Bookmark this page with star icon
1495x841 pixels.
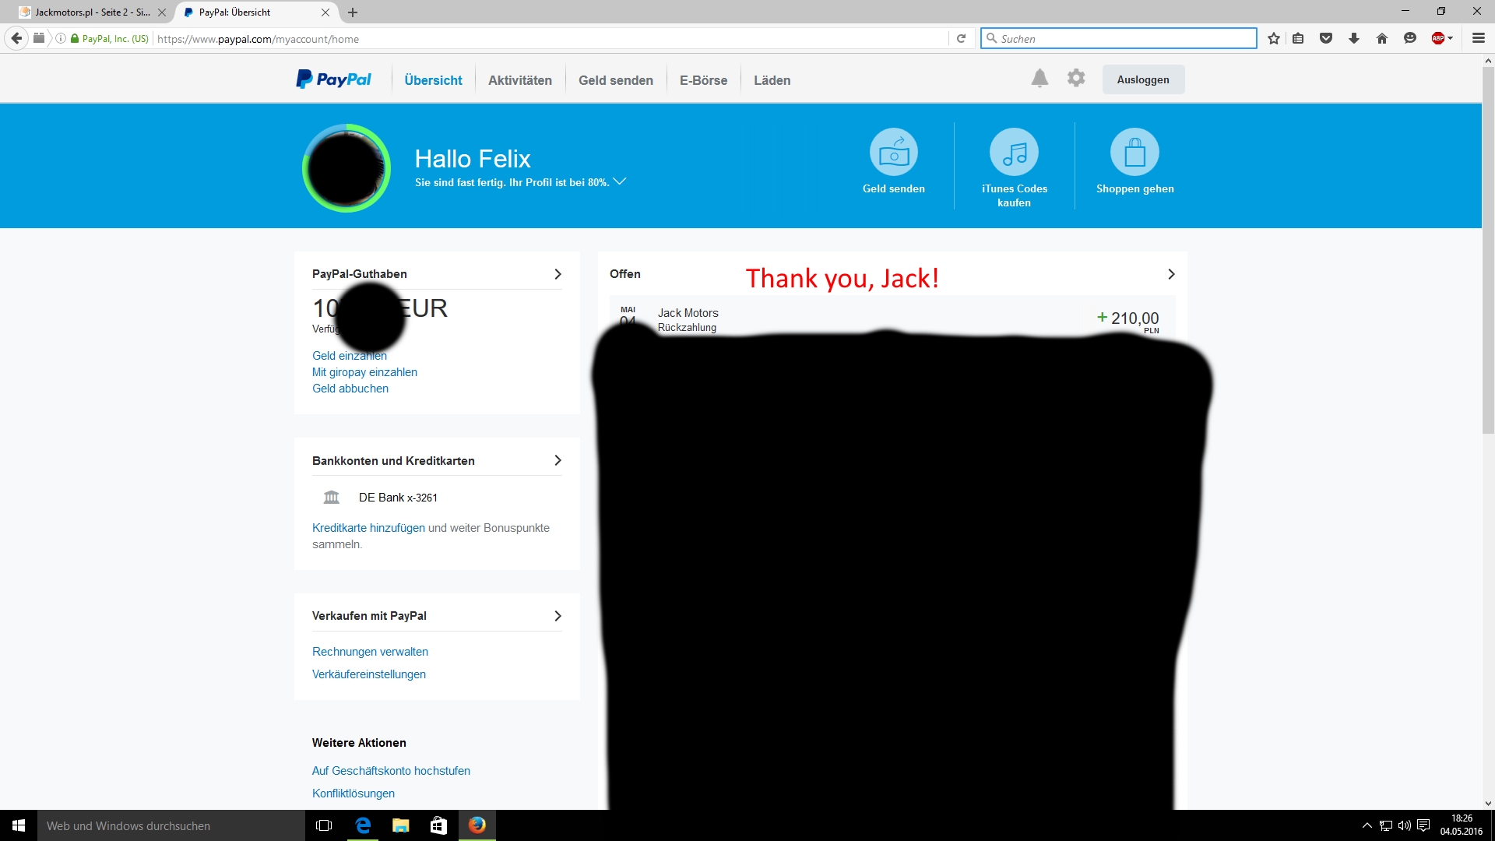coord(1274,38)
